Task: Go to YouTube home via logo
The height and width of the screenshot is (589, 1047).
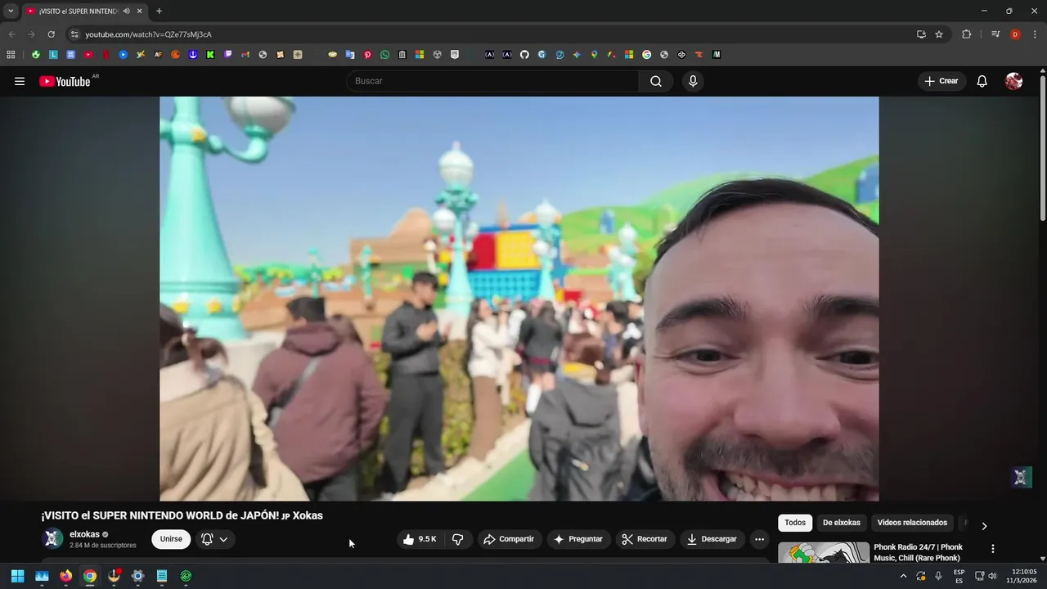Action: pyautogui.click(x=65, y=81)
